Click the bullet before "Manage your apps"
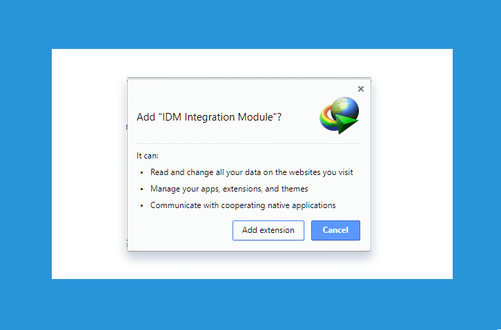This screenshot has width=501, height=330. (142, 189)
